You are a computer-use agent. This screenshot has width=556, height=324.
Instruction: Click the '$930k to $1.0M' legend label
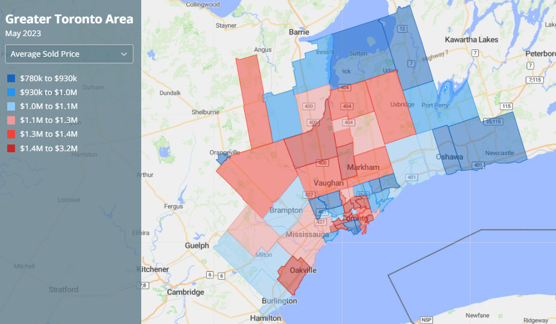pos(48,92)
